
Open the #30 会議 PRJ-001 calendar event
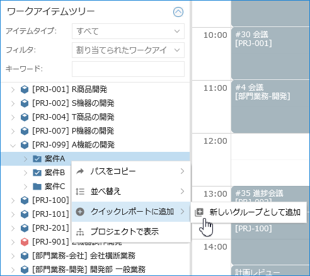click(x=270, y=54)
